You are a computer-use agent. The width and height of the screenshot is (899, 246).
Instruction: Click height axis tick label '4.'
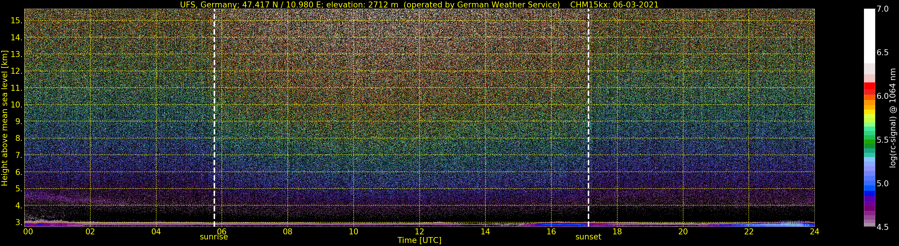[x=19, y=206]
